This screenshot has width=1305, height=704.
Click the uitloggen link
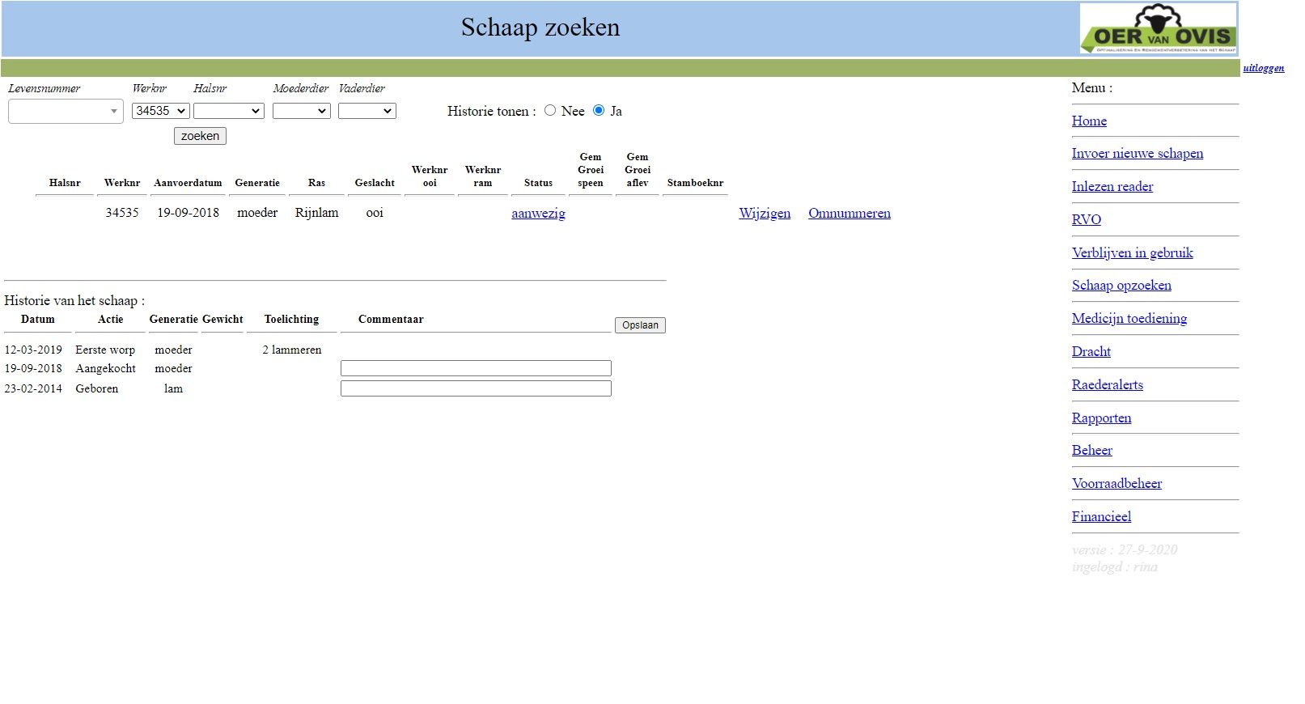pyautogui.click(x=1263, y=68)
